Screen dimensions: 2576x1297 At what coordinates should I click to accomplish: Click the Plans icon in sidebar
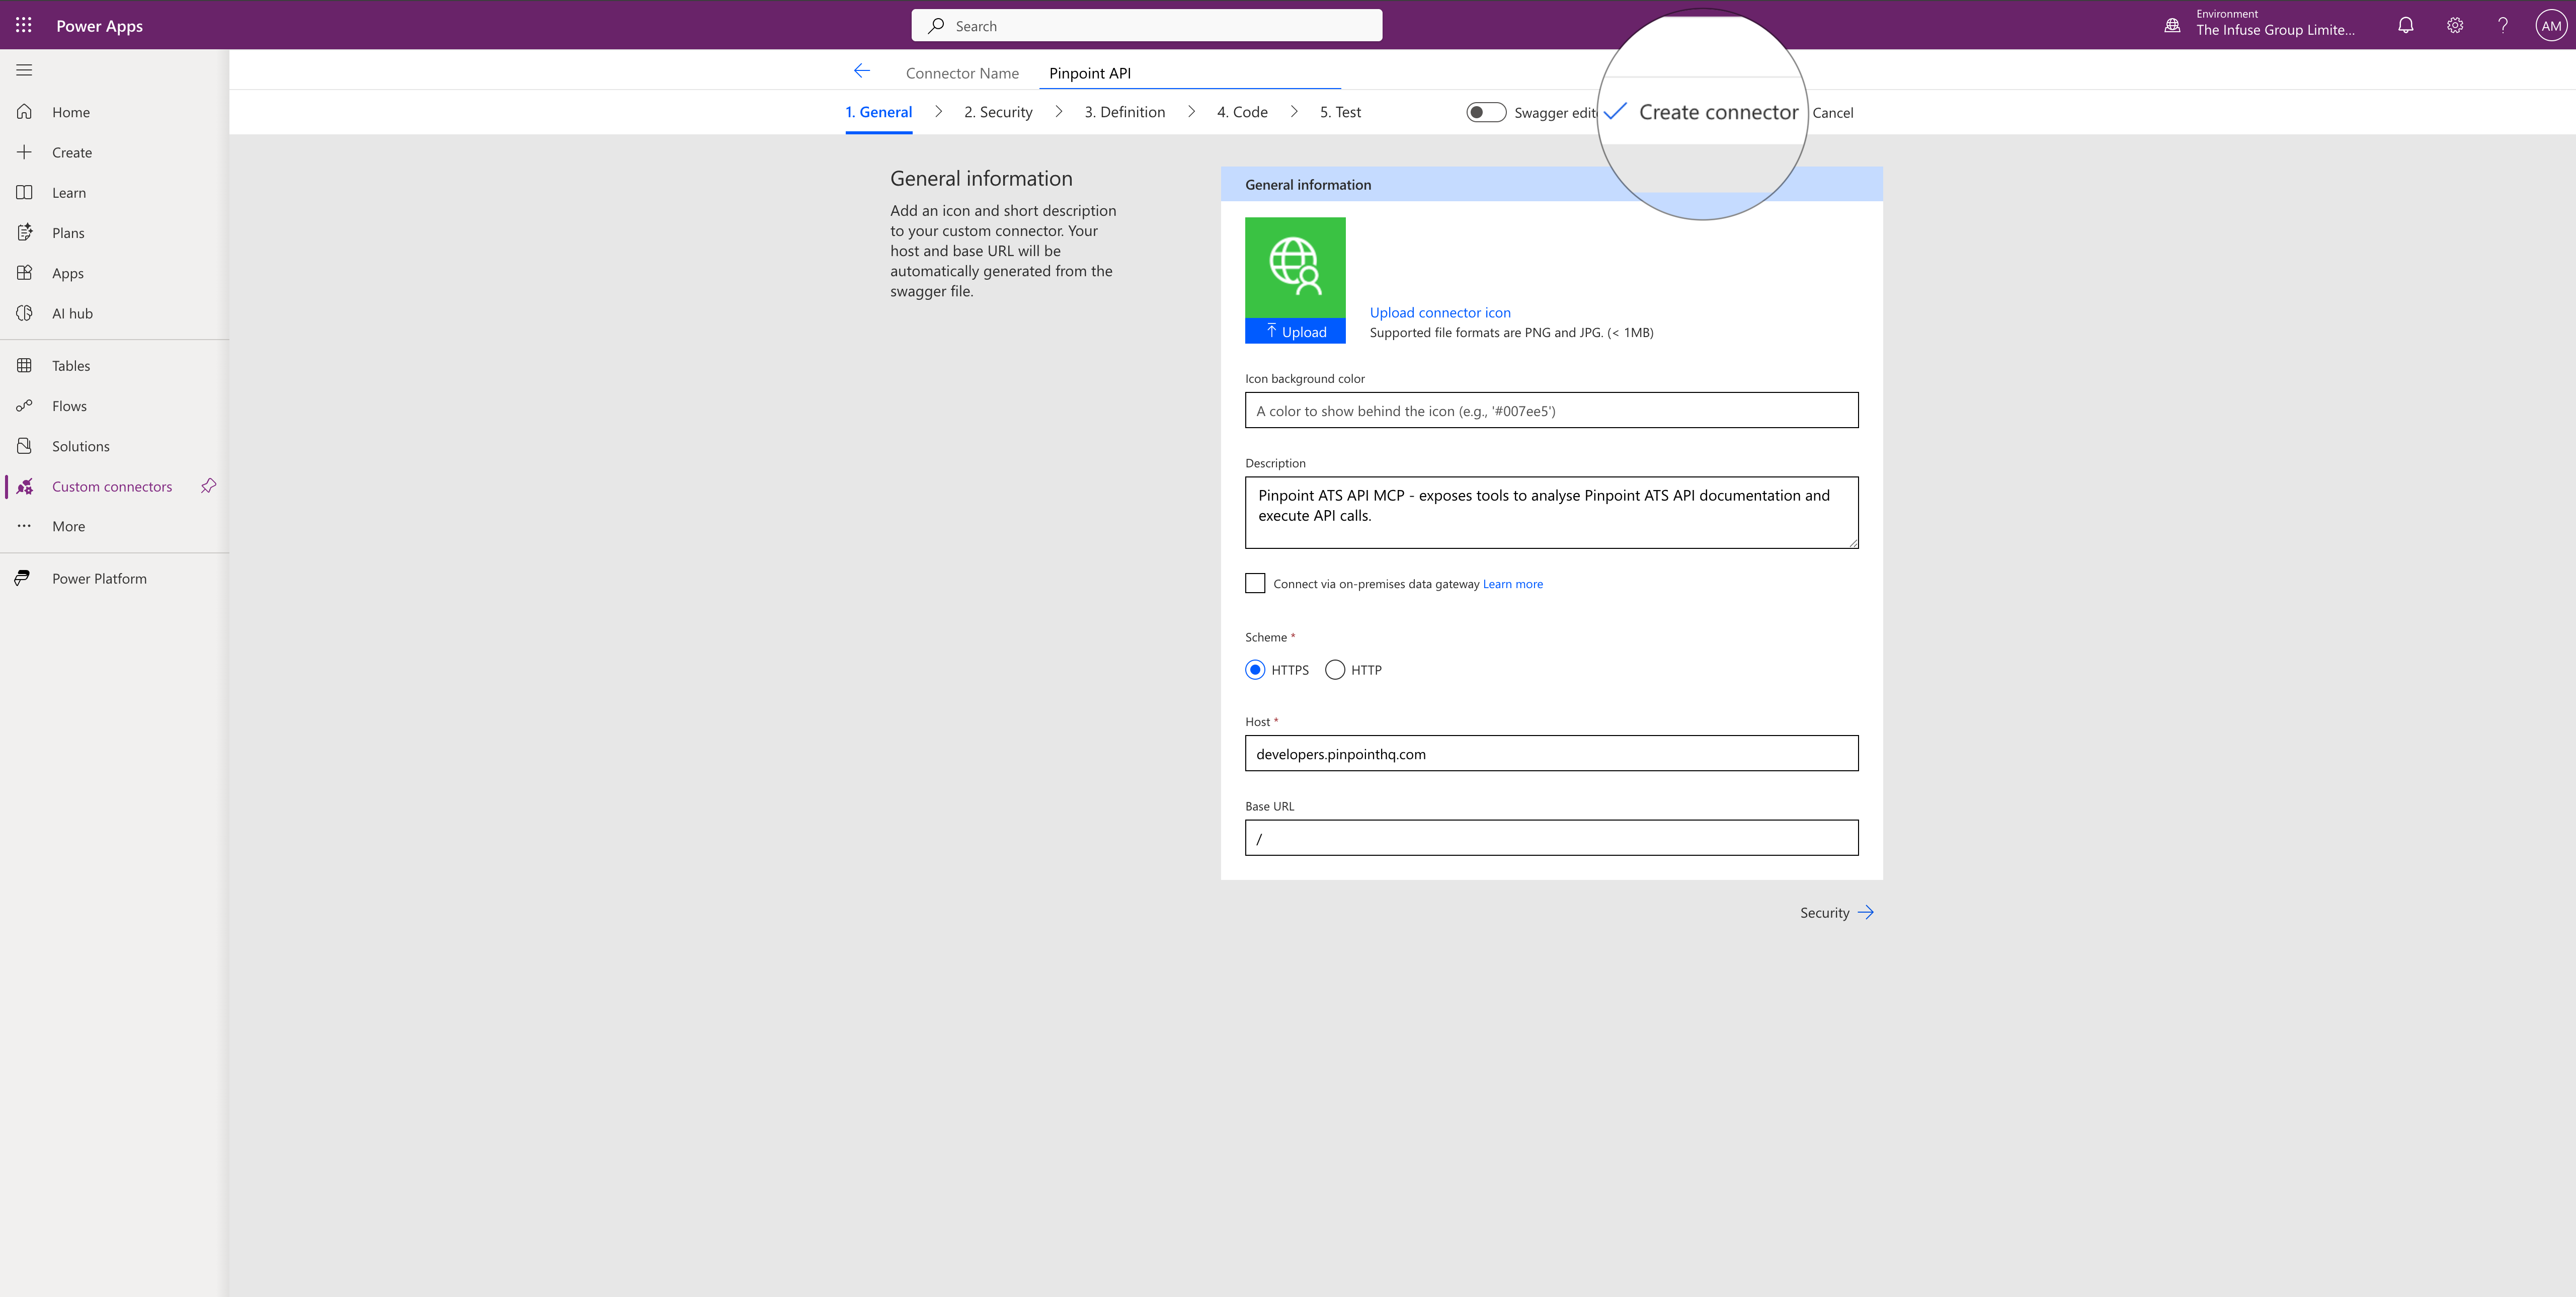point(24,232)
